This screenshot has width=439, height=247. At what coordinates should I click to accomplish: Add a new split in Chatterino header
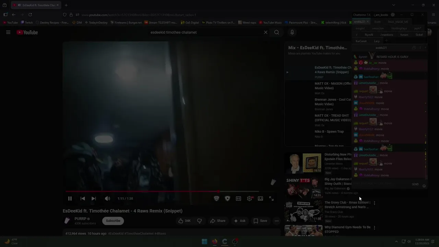pyautogui.click(x=425, y=48)
